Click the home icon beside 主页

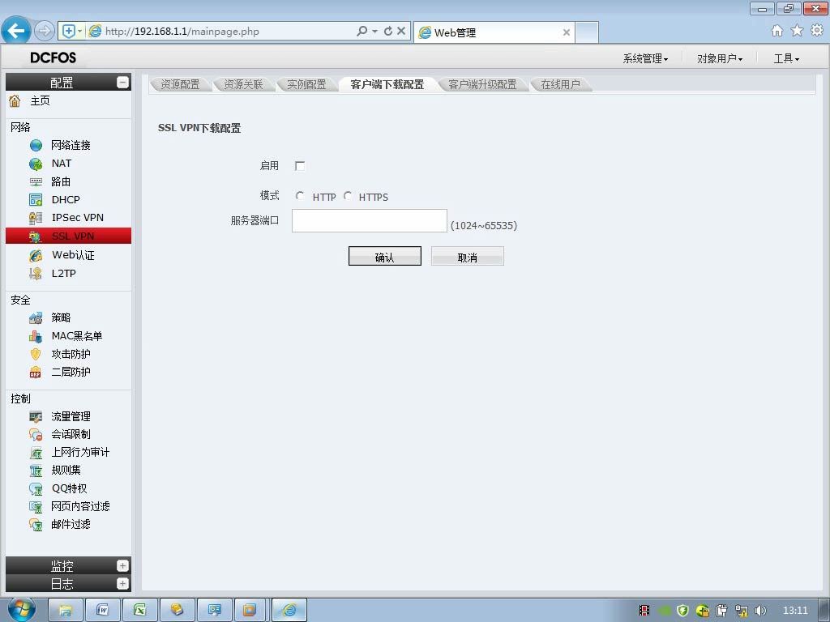tap(15, 100)
